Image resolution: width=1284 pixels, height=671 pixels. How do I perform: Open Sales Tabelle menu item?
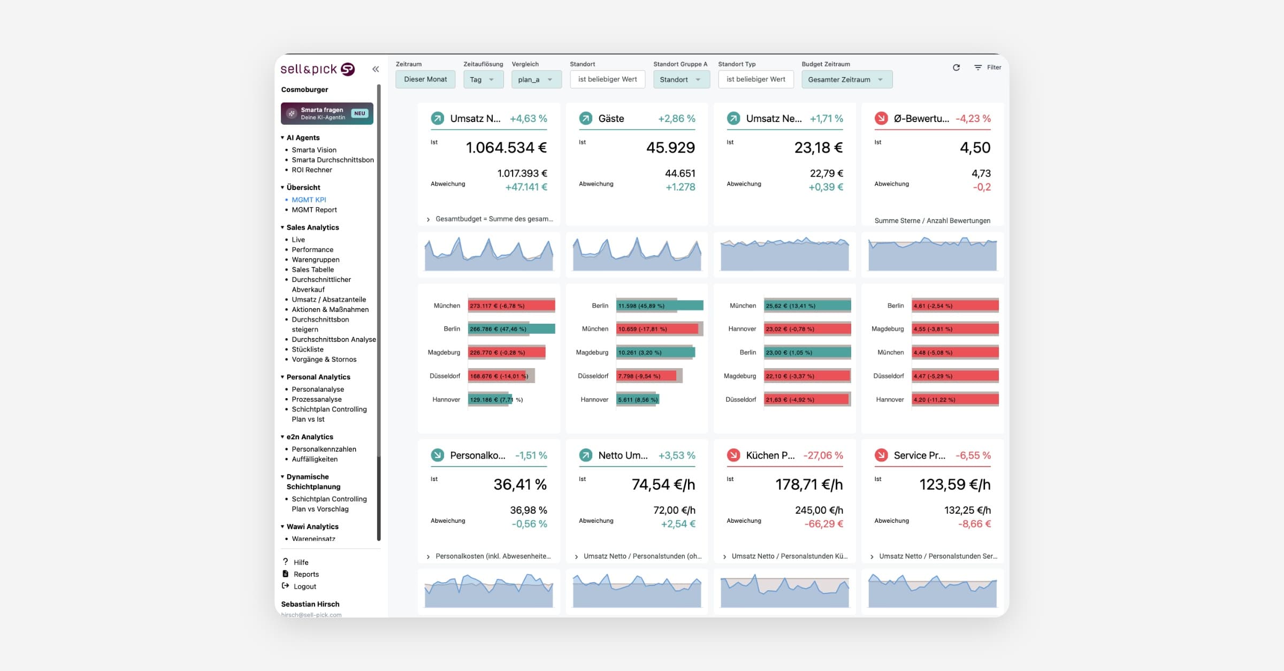point(312,270)
